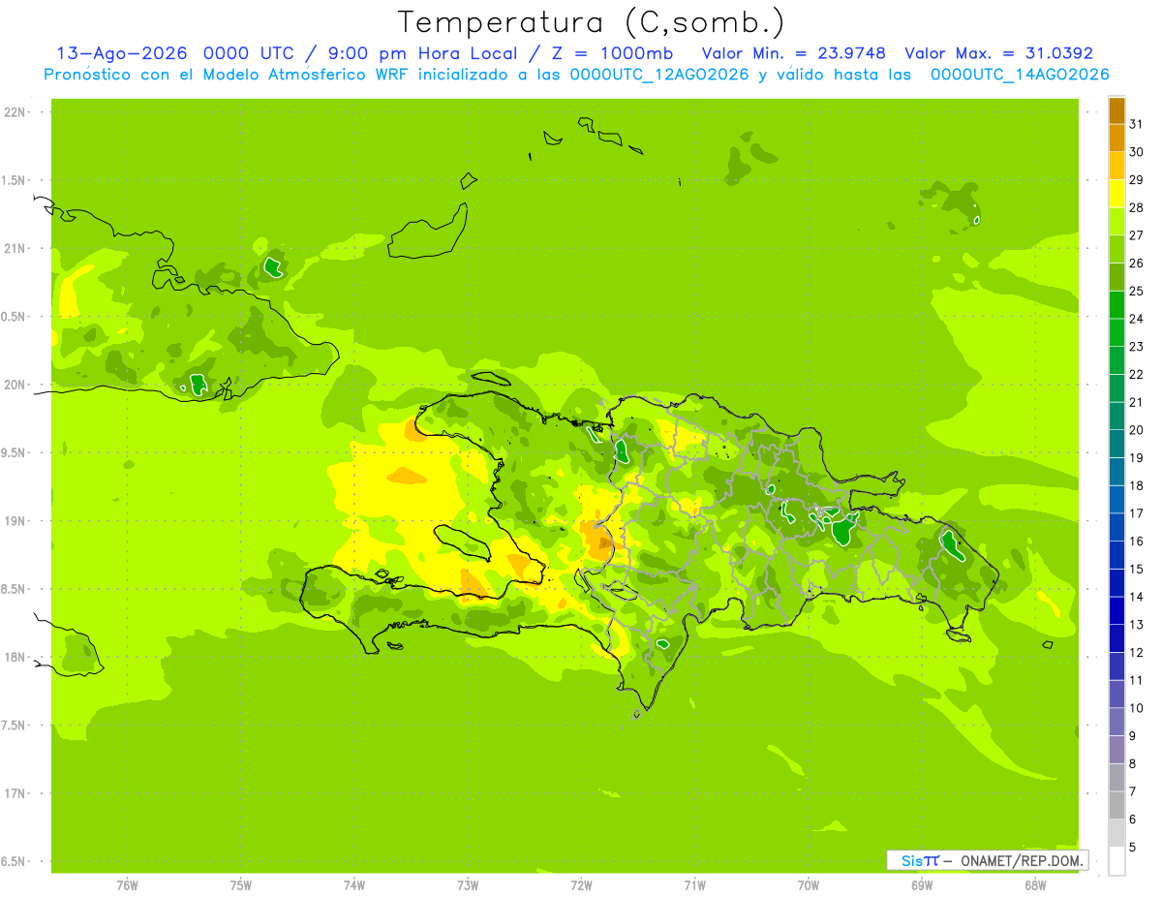The width and height of the screenshot is (1162, 898).
Task: Select green legend swatch between 24 and 25
Action: [1116, 305]
